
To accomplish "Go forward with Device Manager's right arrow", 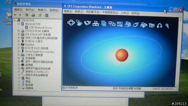I will pos(20,15).
